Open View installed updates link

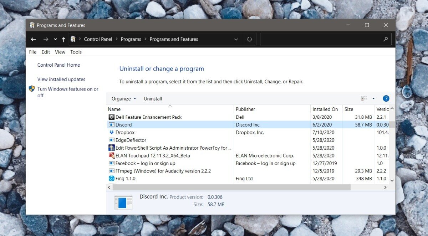tap(61, 79)
